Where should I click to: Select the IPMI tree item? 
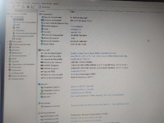[x=16, y=28]
